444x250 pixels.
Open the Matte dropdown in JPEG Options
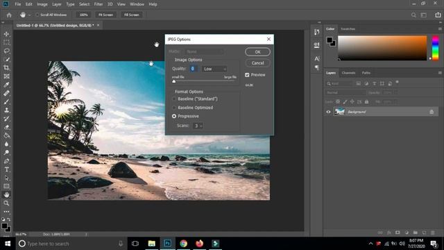(204, 51)
